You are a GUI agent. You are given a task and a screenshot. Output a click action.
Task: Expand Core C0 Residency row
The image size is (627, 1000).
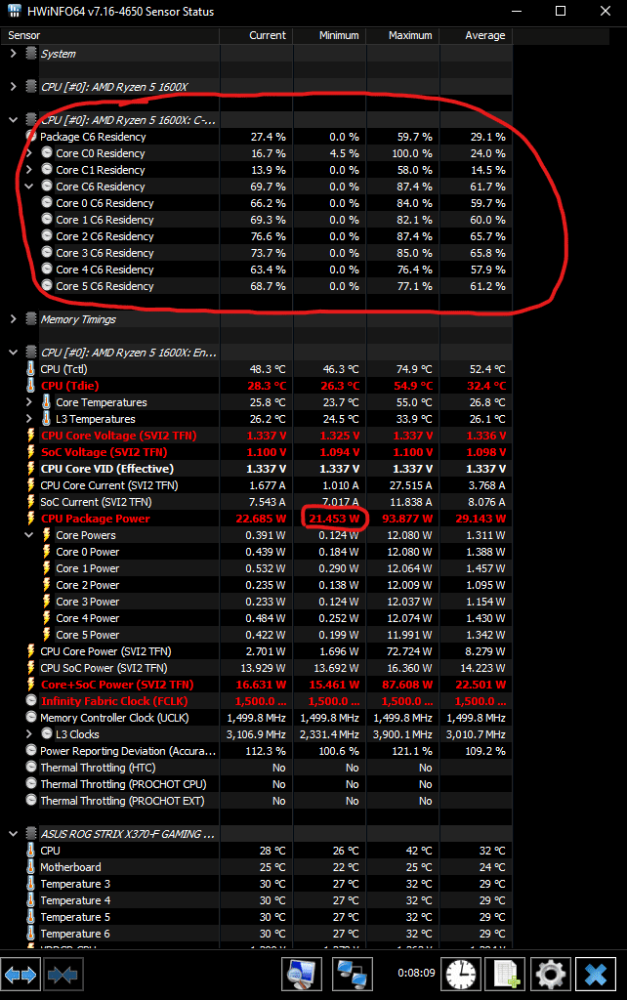click(x=28, y=153)
